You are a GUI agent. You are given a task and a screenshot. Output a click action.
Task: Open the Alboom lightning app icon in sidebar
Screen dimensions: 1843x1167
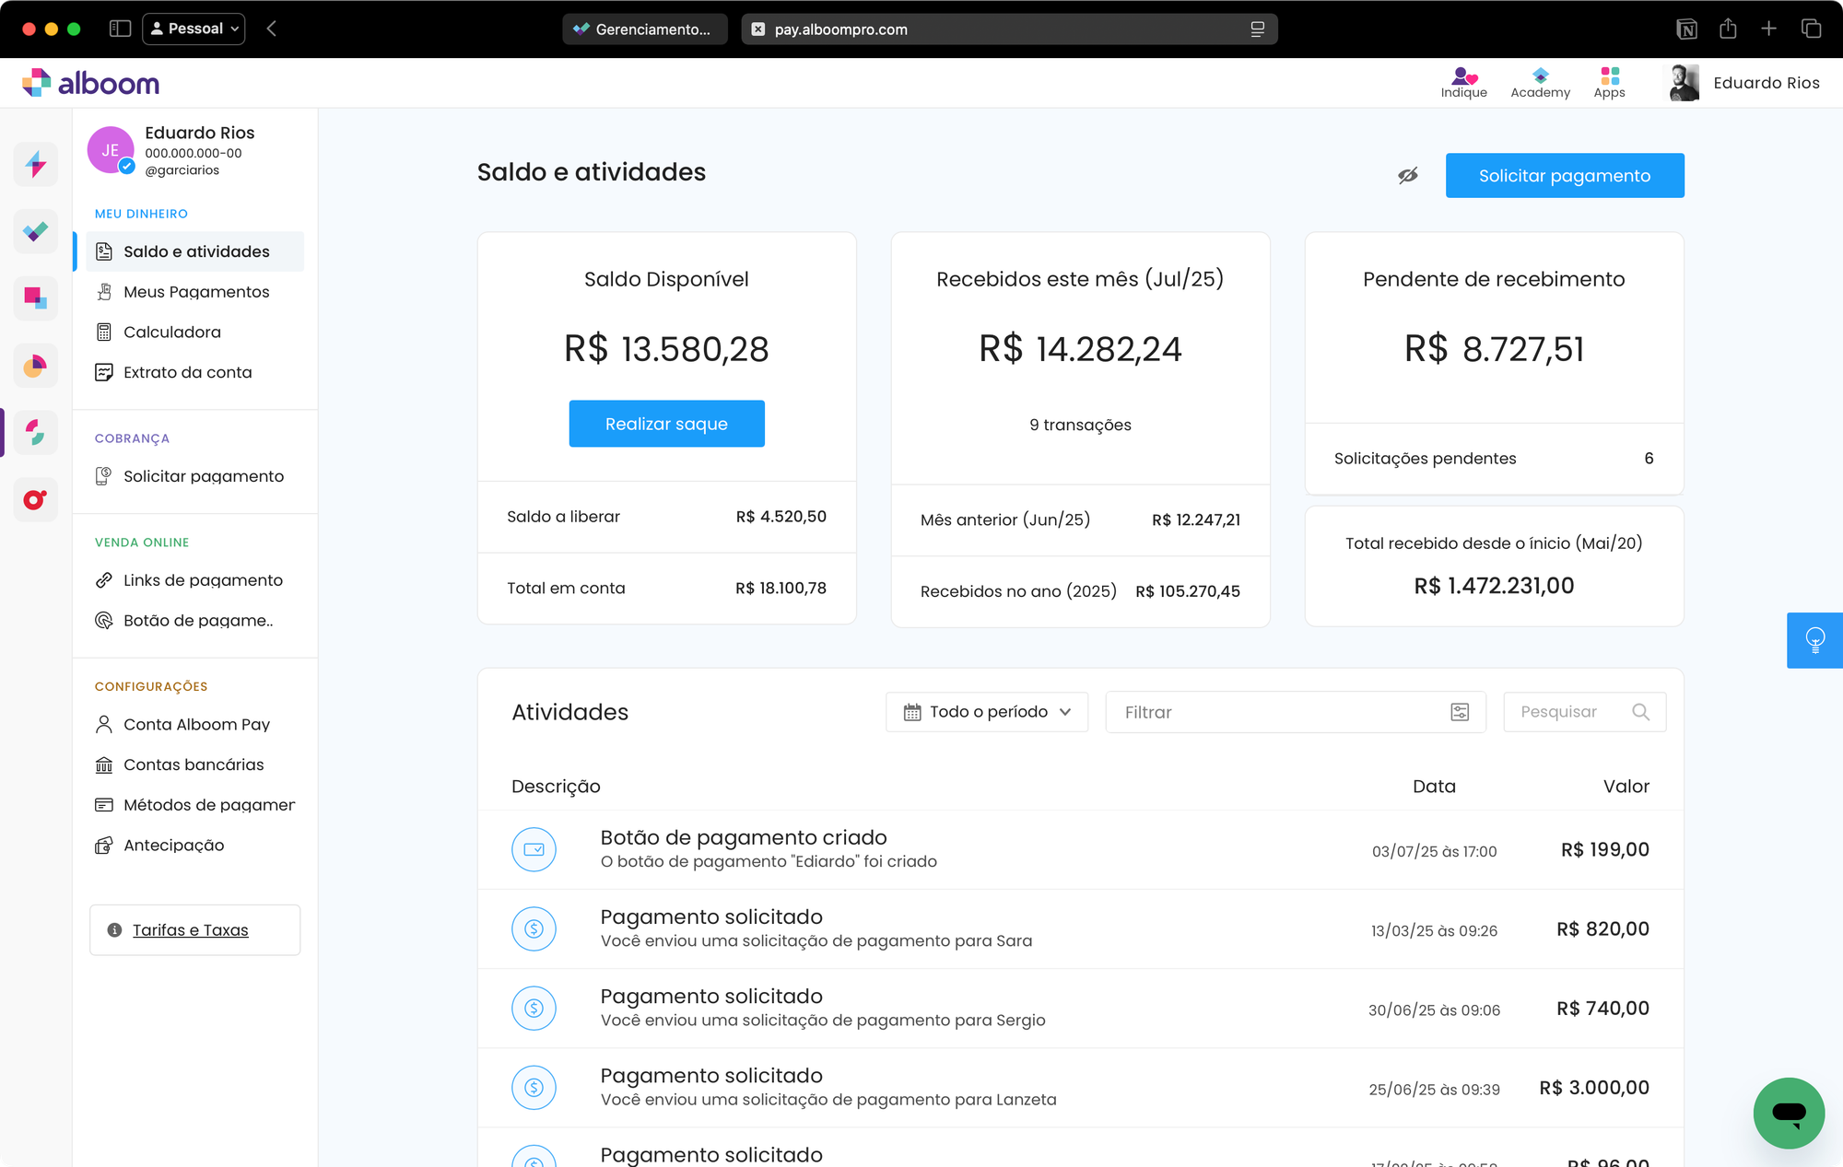coord(35,164)
